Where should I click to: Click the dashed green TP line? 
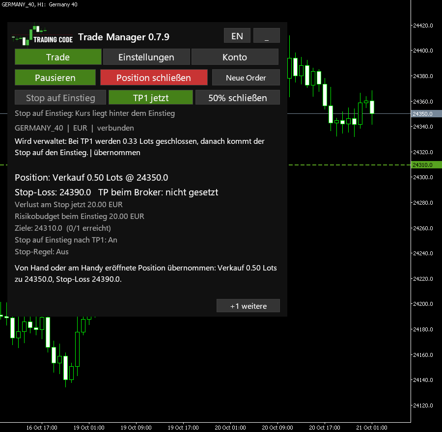tap(349, 165)
